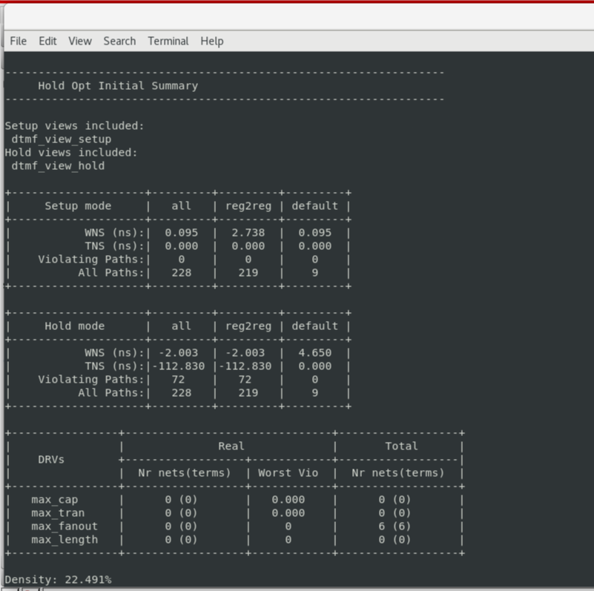
Task: Click the 'Setup views included:' line
Action: 75,126
